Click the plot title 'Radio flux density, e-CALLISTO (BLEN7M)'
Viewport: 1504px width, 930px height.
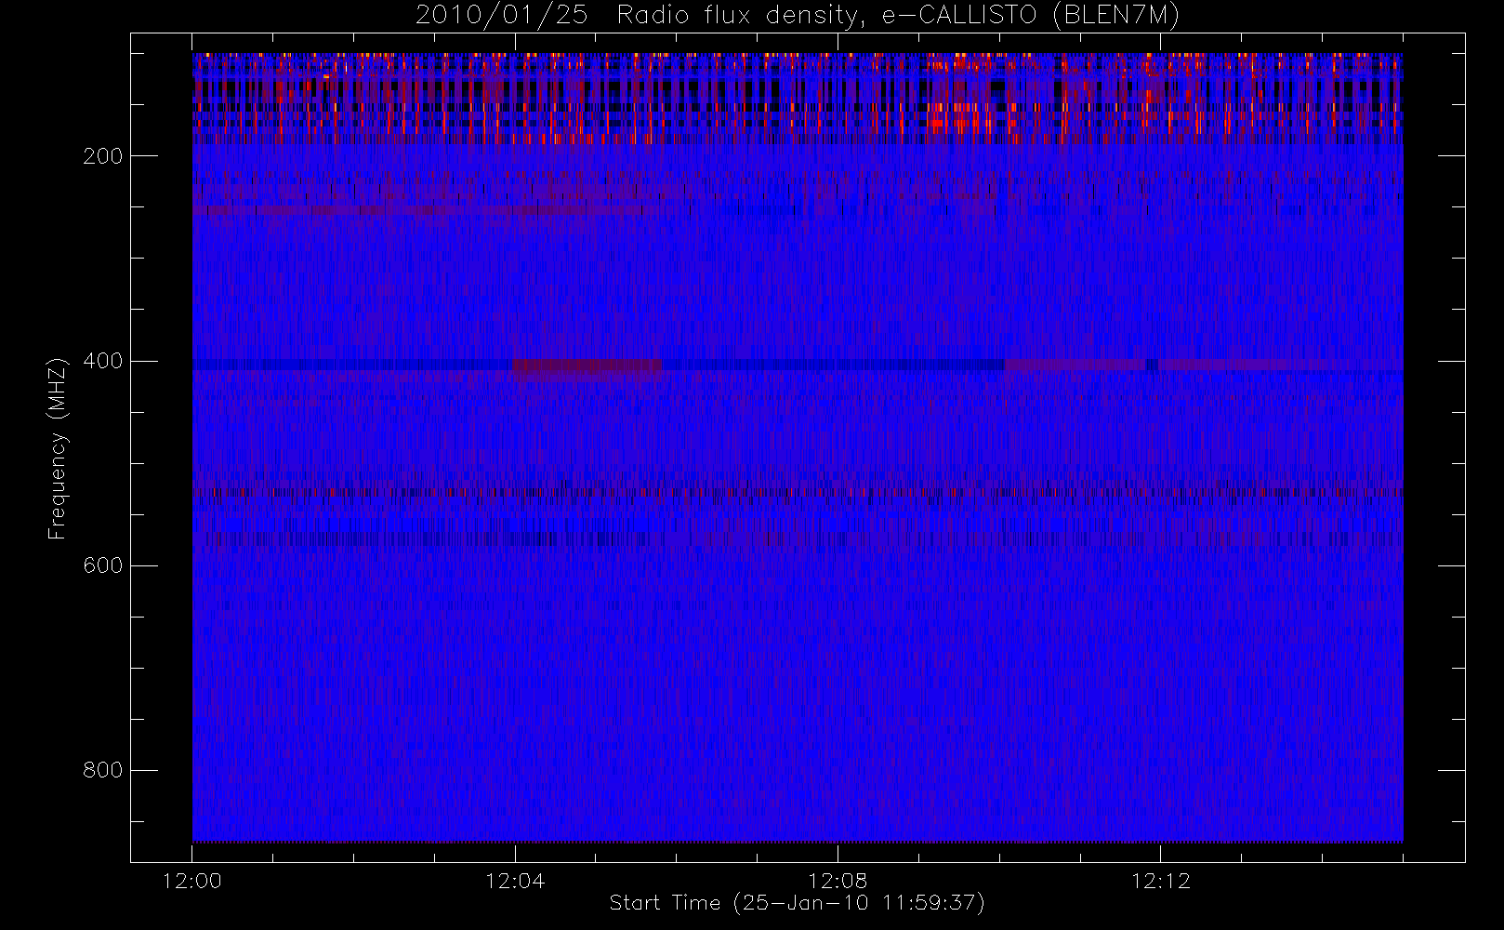coord(898,16)
